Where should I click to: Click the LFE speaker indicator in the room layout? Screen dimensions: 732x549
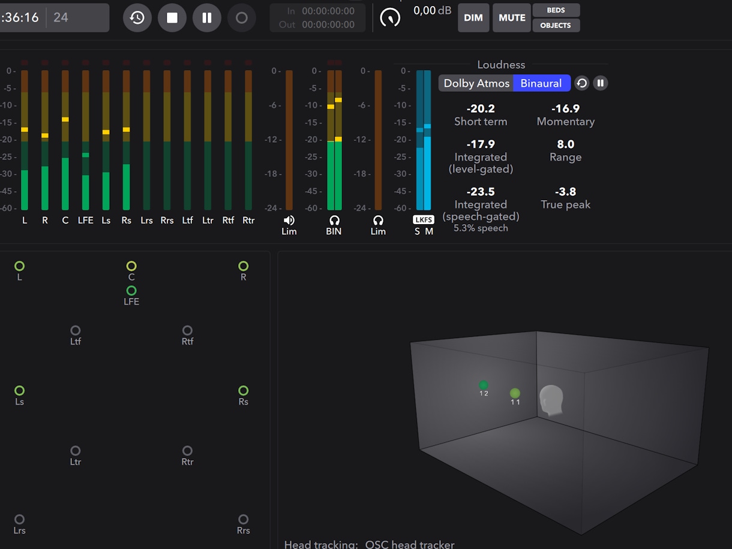[x=131, y=292]
